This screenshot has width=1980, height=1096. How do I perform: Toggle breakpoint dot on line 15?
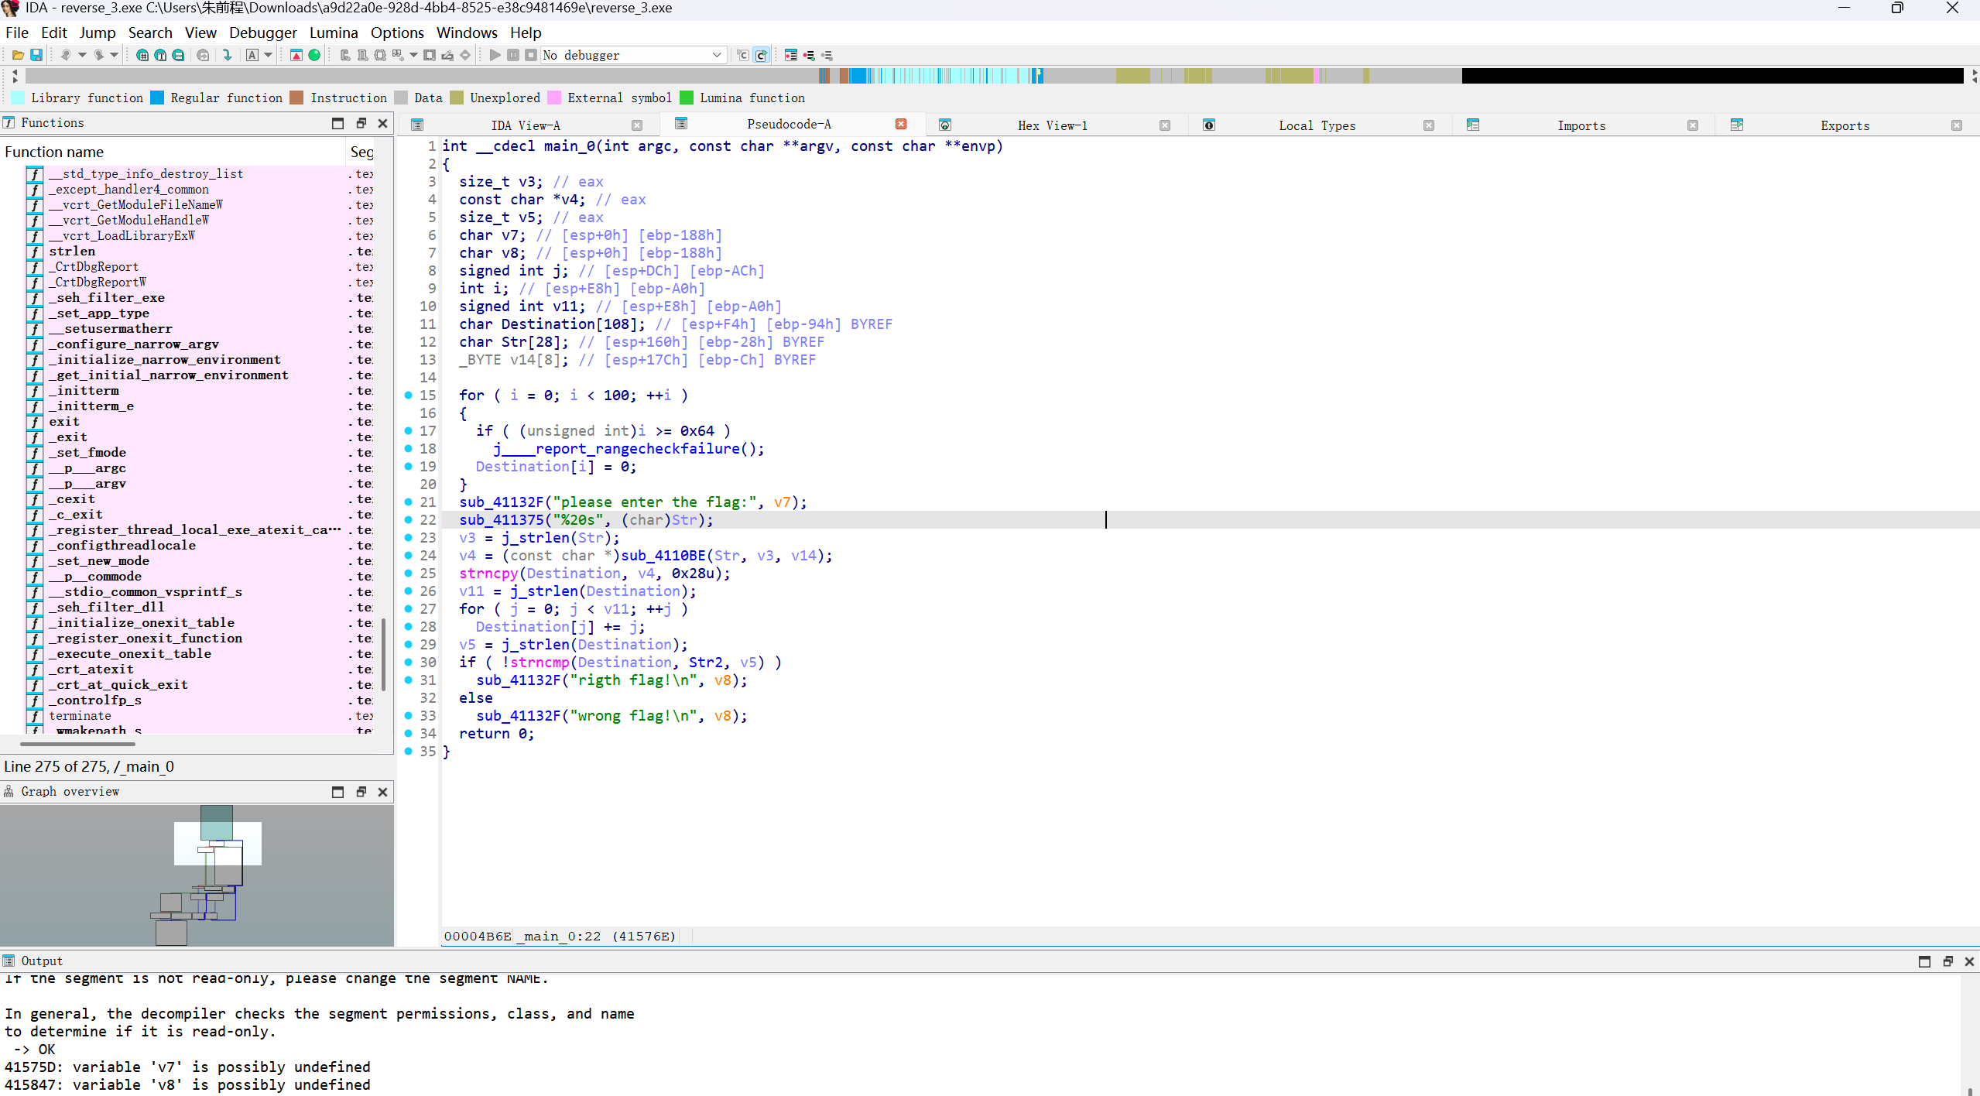click(409, 396)
